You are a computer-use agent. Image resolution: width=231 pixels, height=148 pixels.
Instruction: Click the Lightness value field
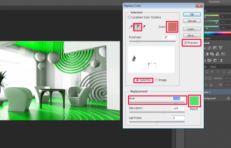click(178, 118)
